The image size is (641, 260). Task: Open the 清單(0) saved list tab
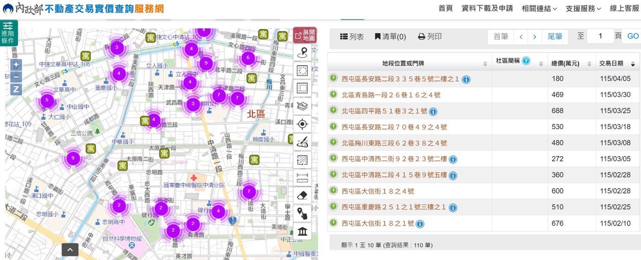(390, 36)
